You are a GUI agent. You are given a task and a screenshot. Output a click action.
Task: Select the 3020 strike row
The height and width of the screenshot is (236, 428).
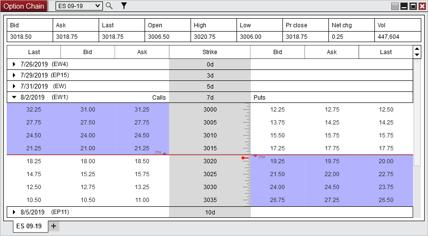(210, 161)
